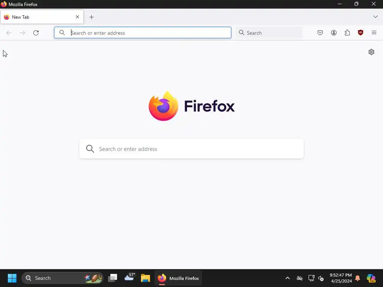This screenshot has width=383, height=287.
Task: Open the Save to Pocket icon
Action: pos(320,33)
